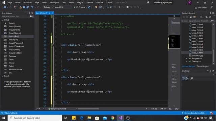Click the Feedback icon next to Live Share

point(212,7)
